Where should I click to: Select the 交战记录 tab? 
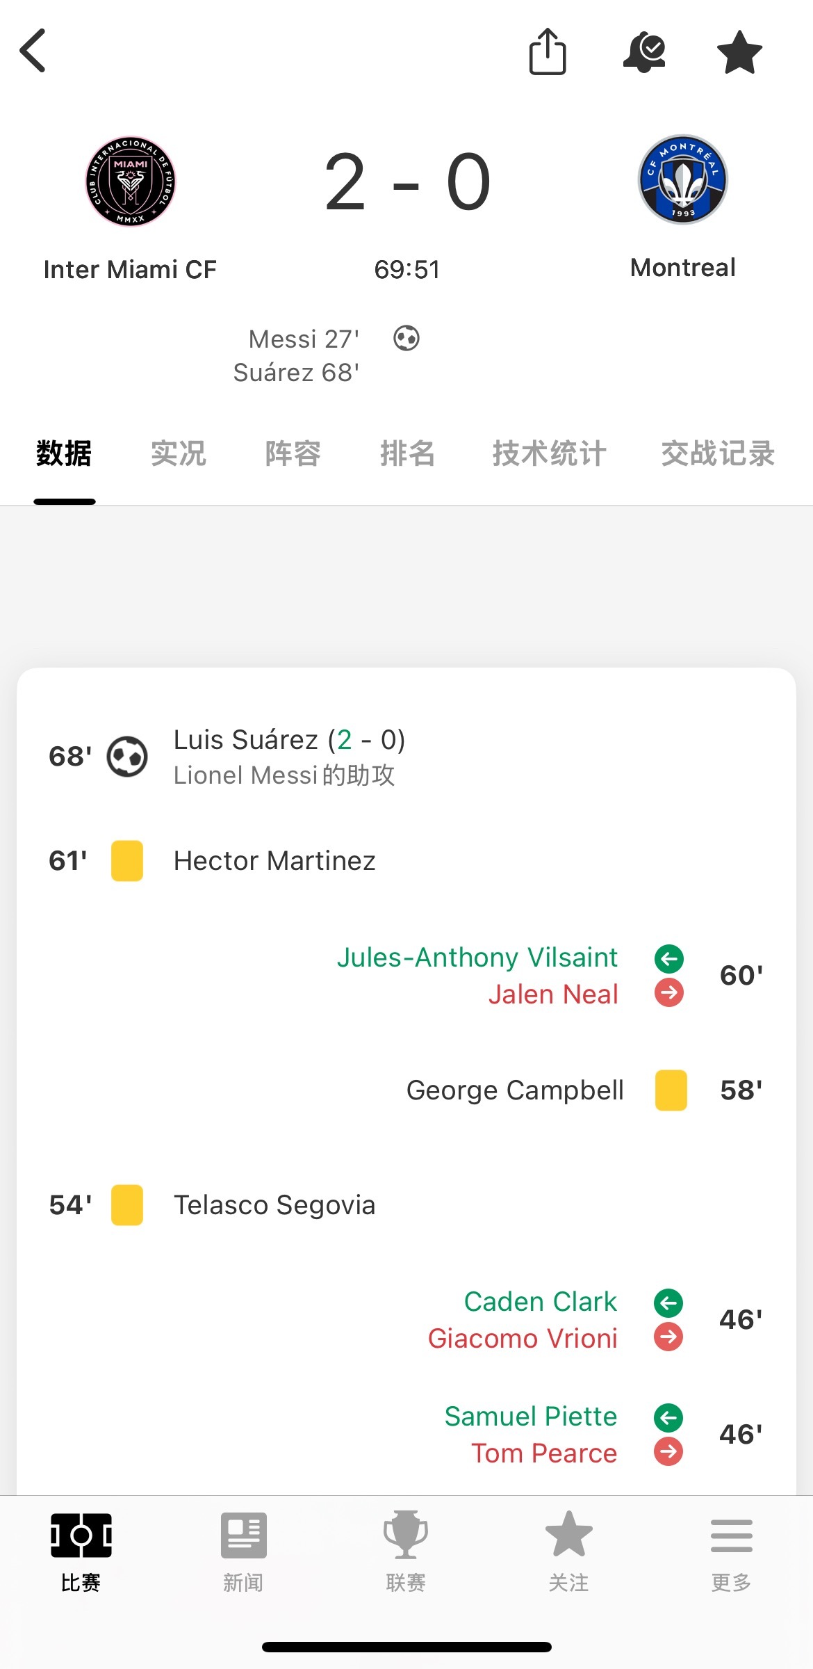718,453
